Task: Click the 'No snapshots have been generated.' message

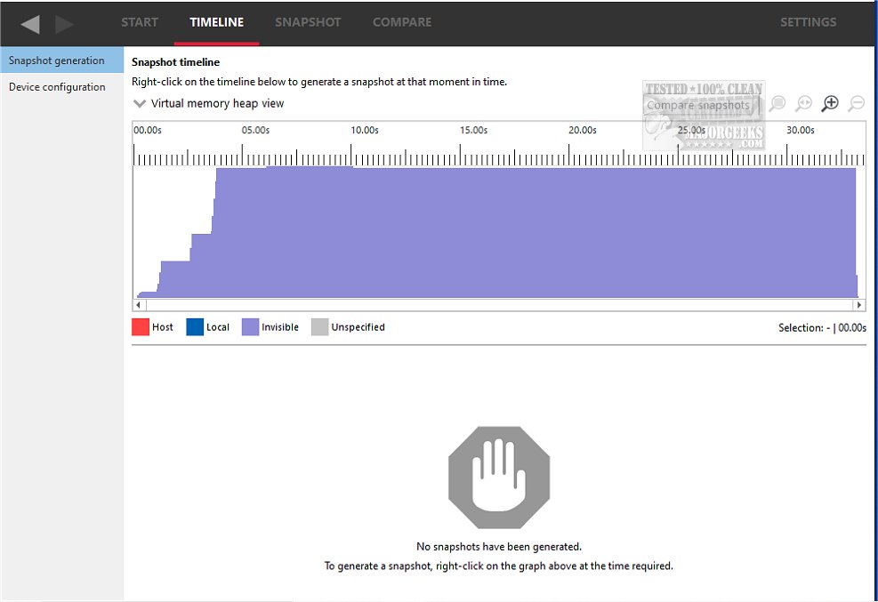Action: [499, 547]
